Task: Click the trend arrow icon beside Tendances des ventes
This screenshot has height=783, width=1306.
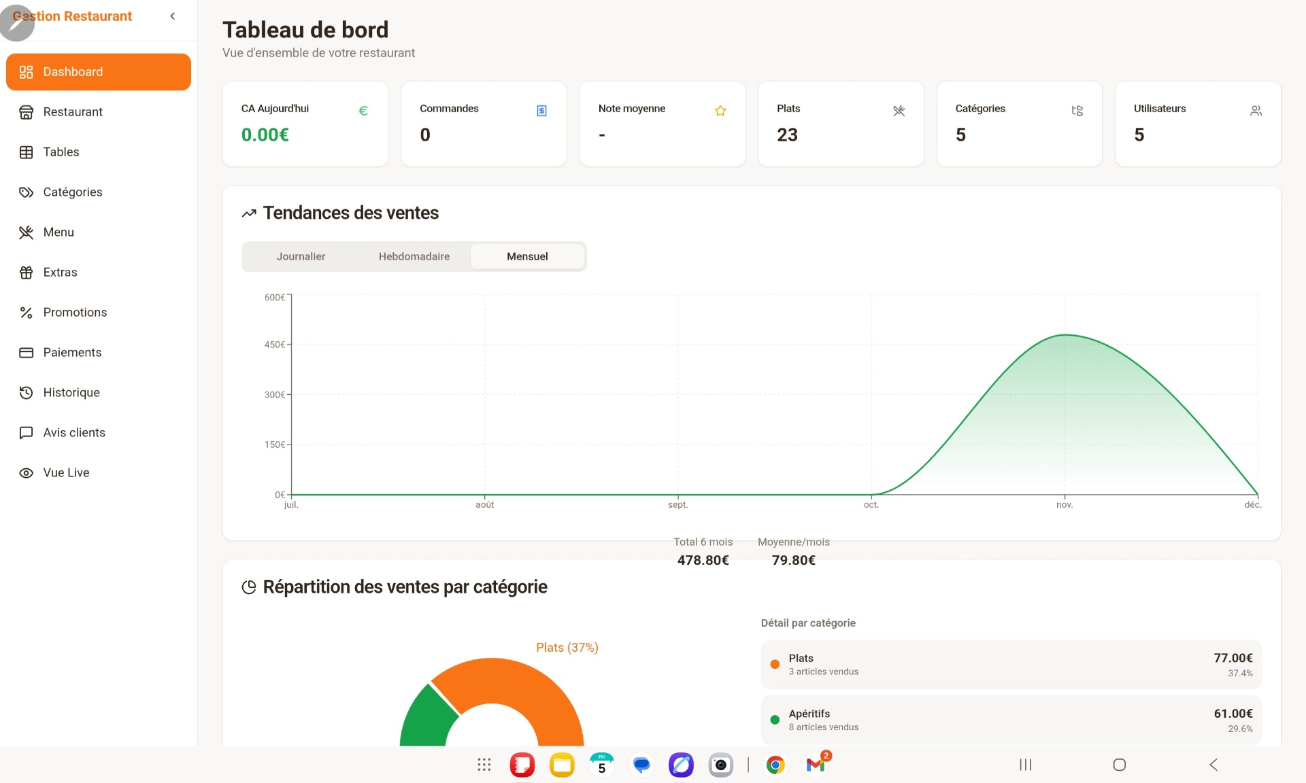Action: [249, 213]
